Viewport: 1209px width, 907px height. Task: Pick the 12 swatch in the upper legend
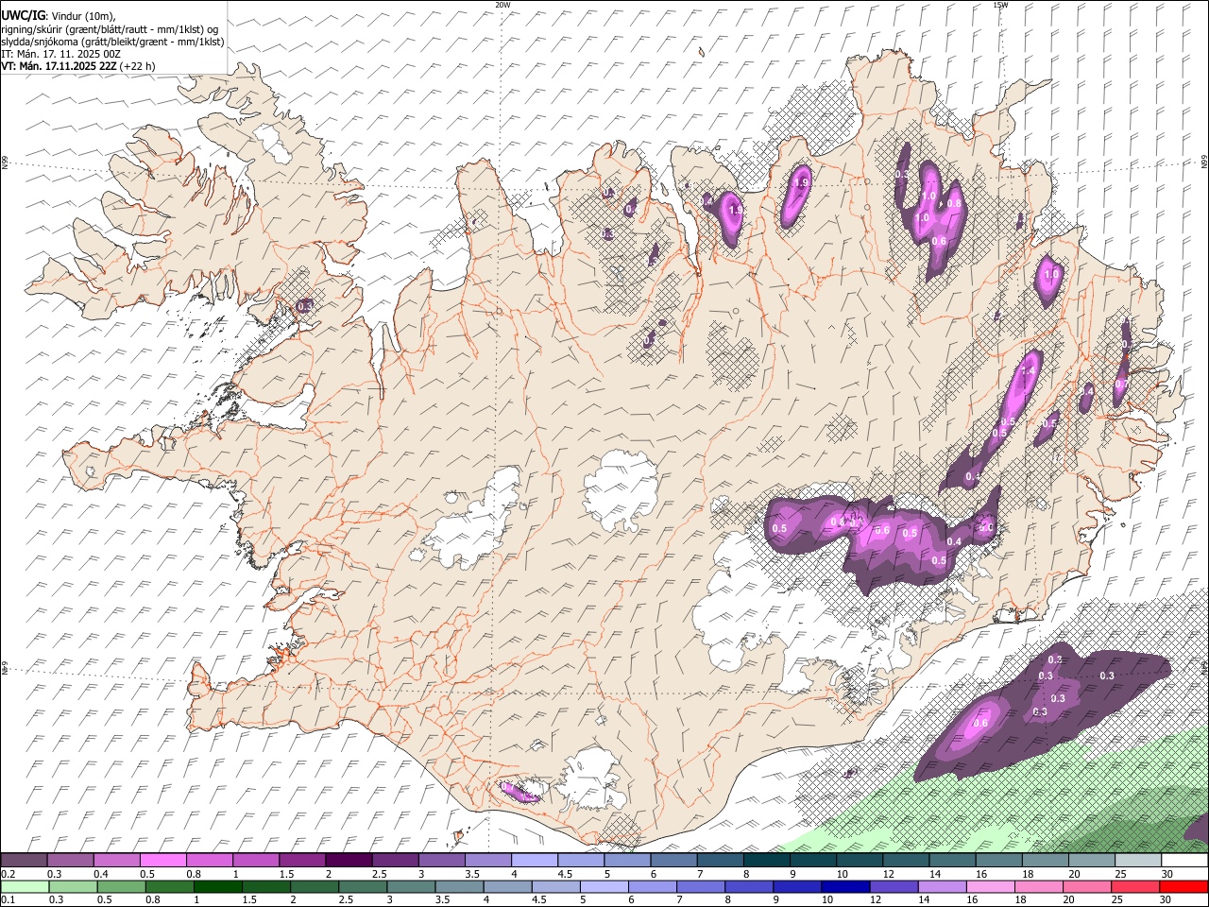point(906,861)
